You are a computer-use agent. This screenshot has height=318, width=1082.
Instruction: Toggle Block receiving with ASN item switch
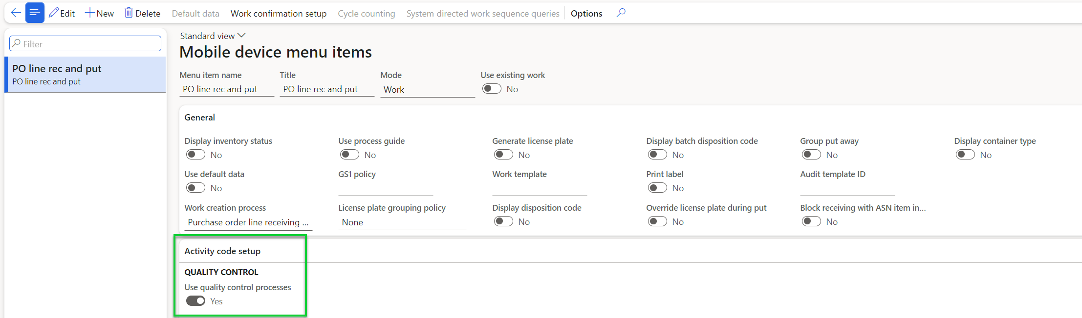click(811, 221)
